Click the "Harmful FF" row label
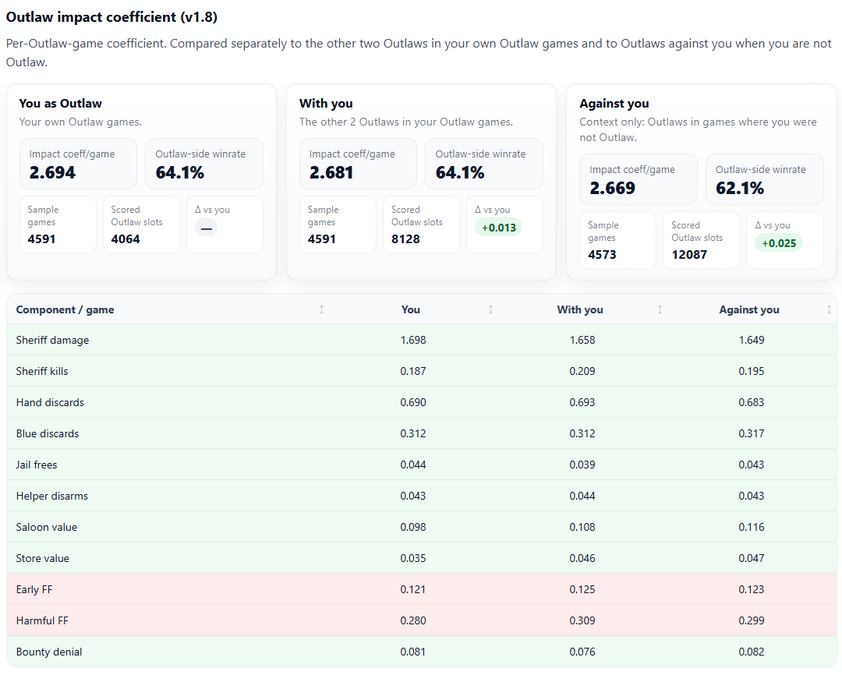The width and height of the screenshot is (842, 675). click(x=42, y=620)
